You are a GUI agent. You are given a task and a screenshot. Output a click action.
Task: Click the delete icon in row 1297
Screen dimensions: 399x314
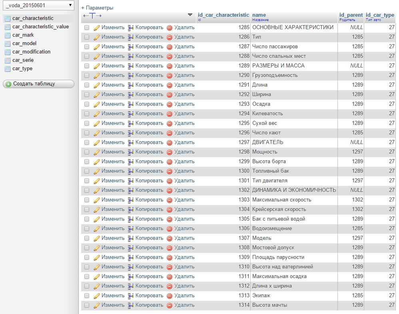click(x=170, y=143)
